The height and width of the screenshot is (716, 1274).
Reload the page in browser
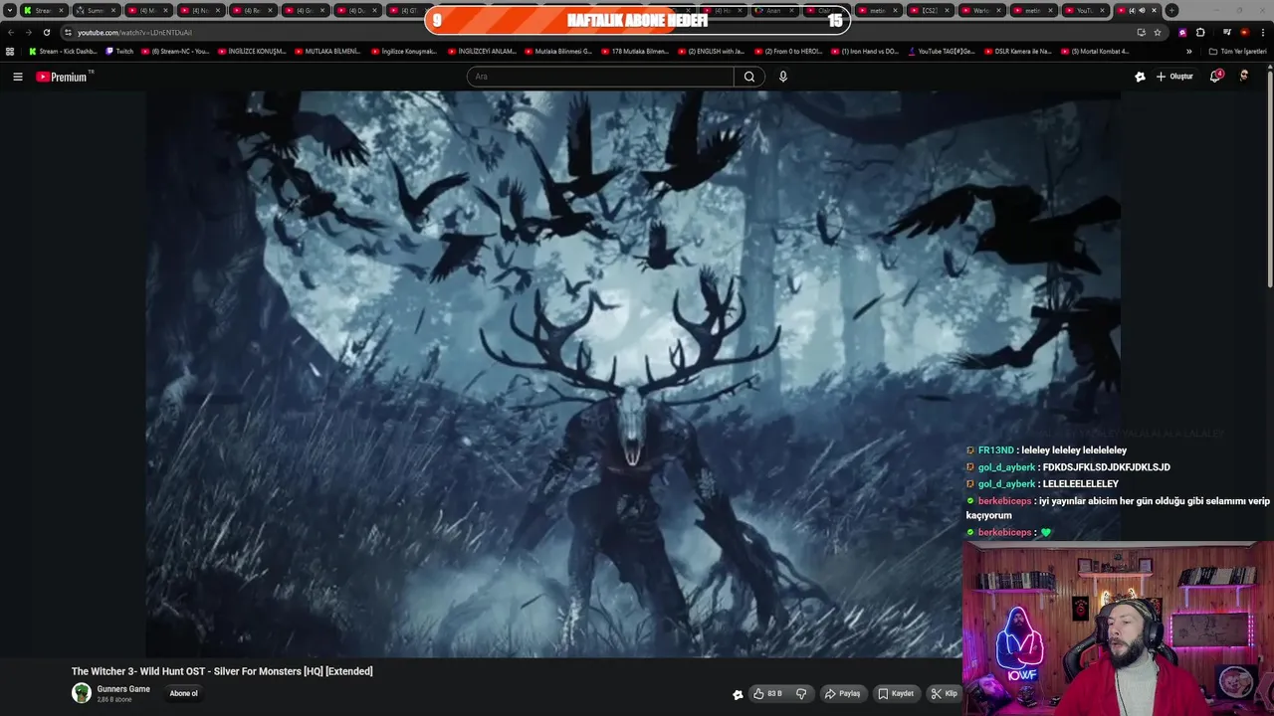click(46, 32)
